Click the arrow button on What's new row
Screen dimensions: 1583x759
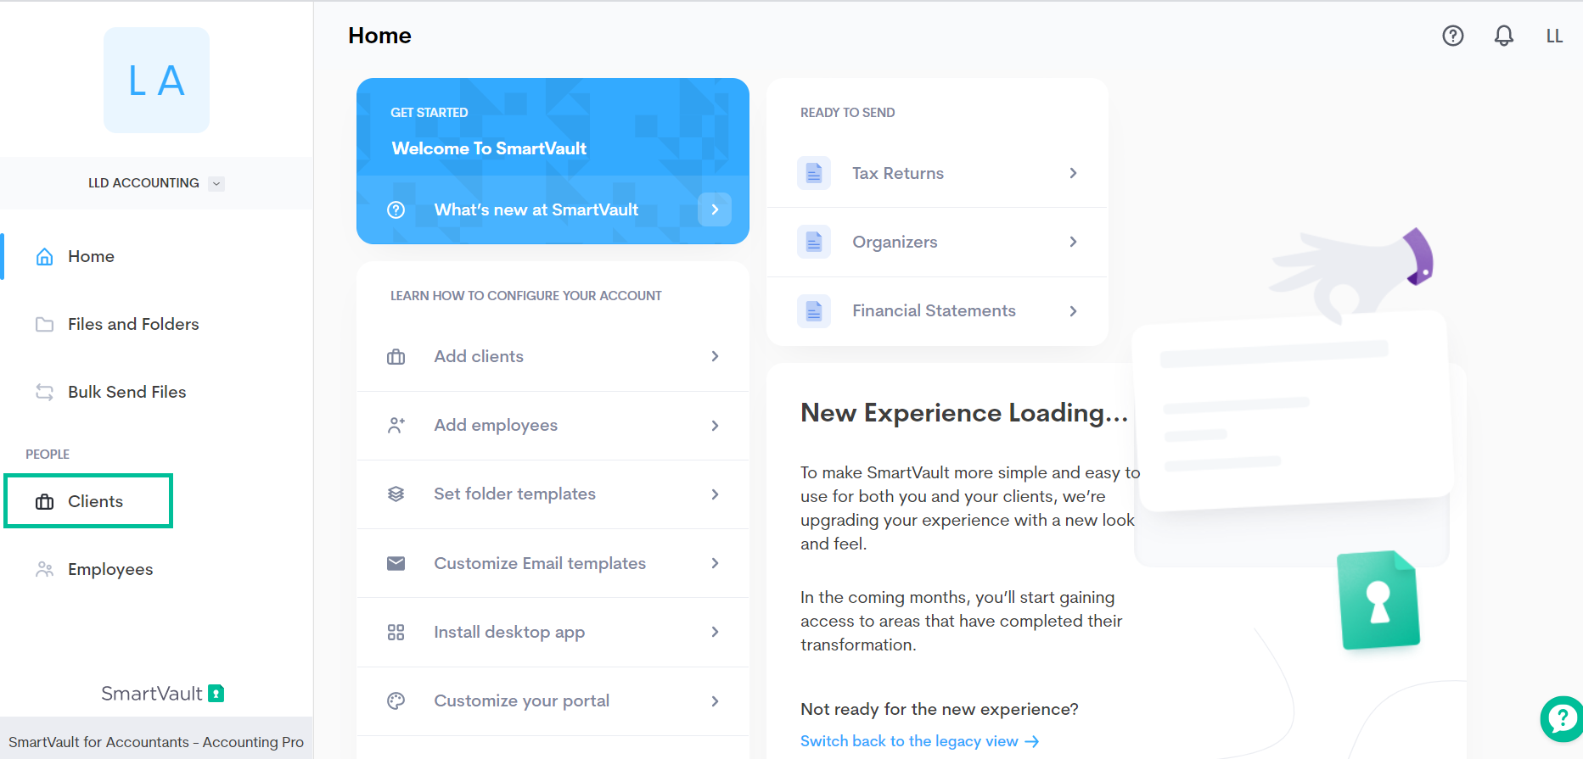pos(715,209)
